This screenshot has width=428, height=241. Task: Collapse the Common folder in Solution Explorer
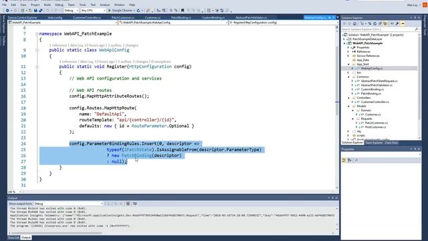(348, 77)
